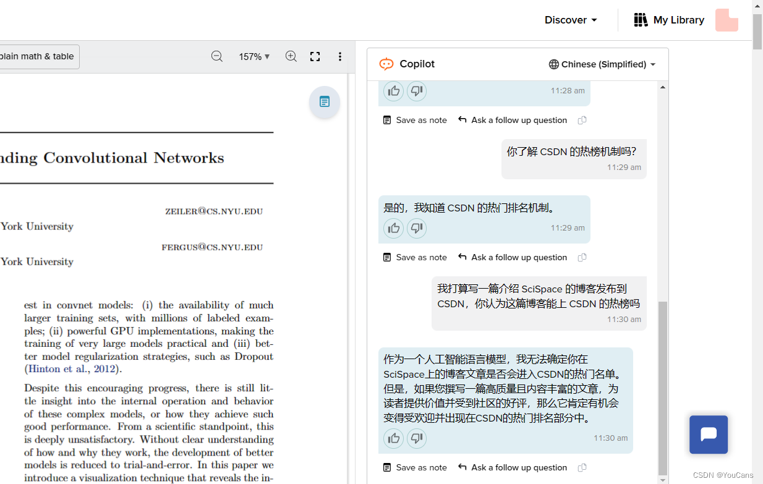This screenshot has height=484, width=763.
Task: Ask a follow up on last reply
Action: [x=513, y=467]
